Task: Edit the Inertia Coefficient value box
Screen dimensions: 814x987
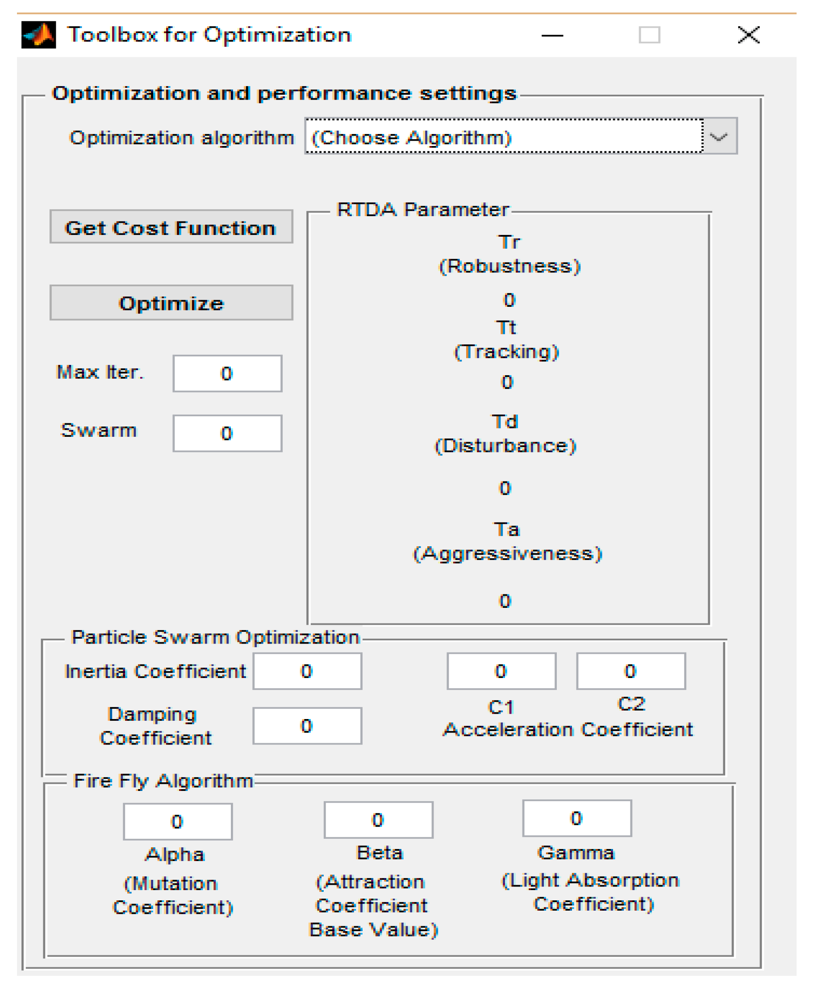Action: tap(307, 671)
